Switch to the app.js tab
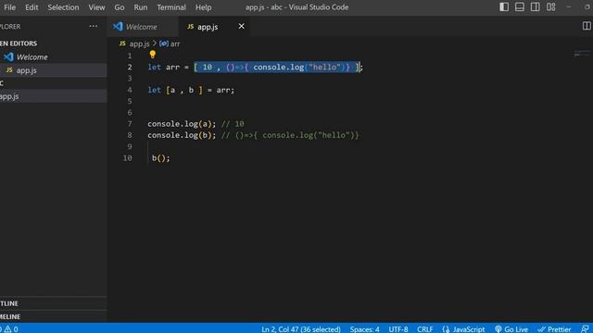 pyautogui.click(x=214, y=27)
